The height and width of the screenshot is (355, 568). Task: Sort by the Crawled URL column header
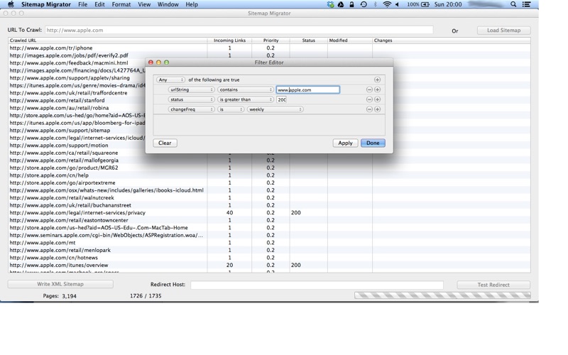108,40
